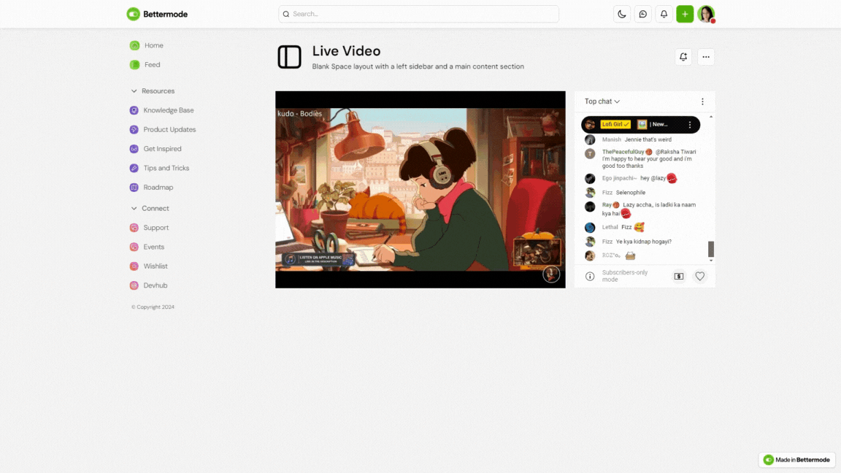Image resolution: width=841 pixels, height=473 pixels.
Task: Click the Bettermode brand name
Action: click(165, 14)
